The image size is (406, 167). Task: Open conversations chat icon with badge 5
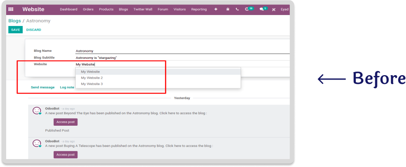coord(263,9)
